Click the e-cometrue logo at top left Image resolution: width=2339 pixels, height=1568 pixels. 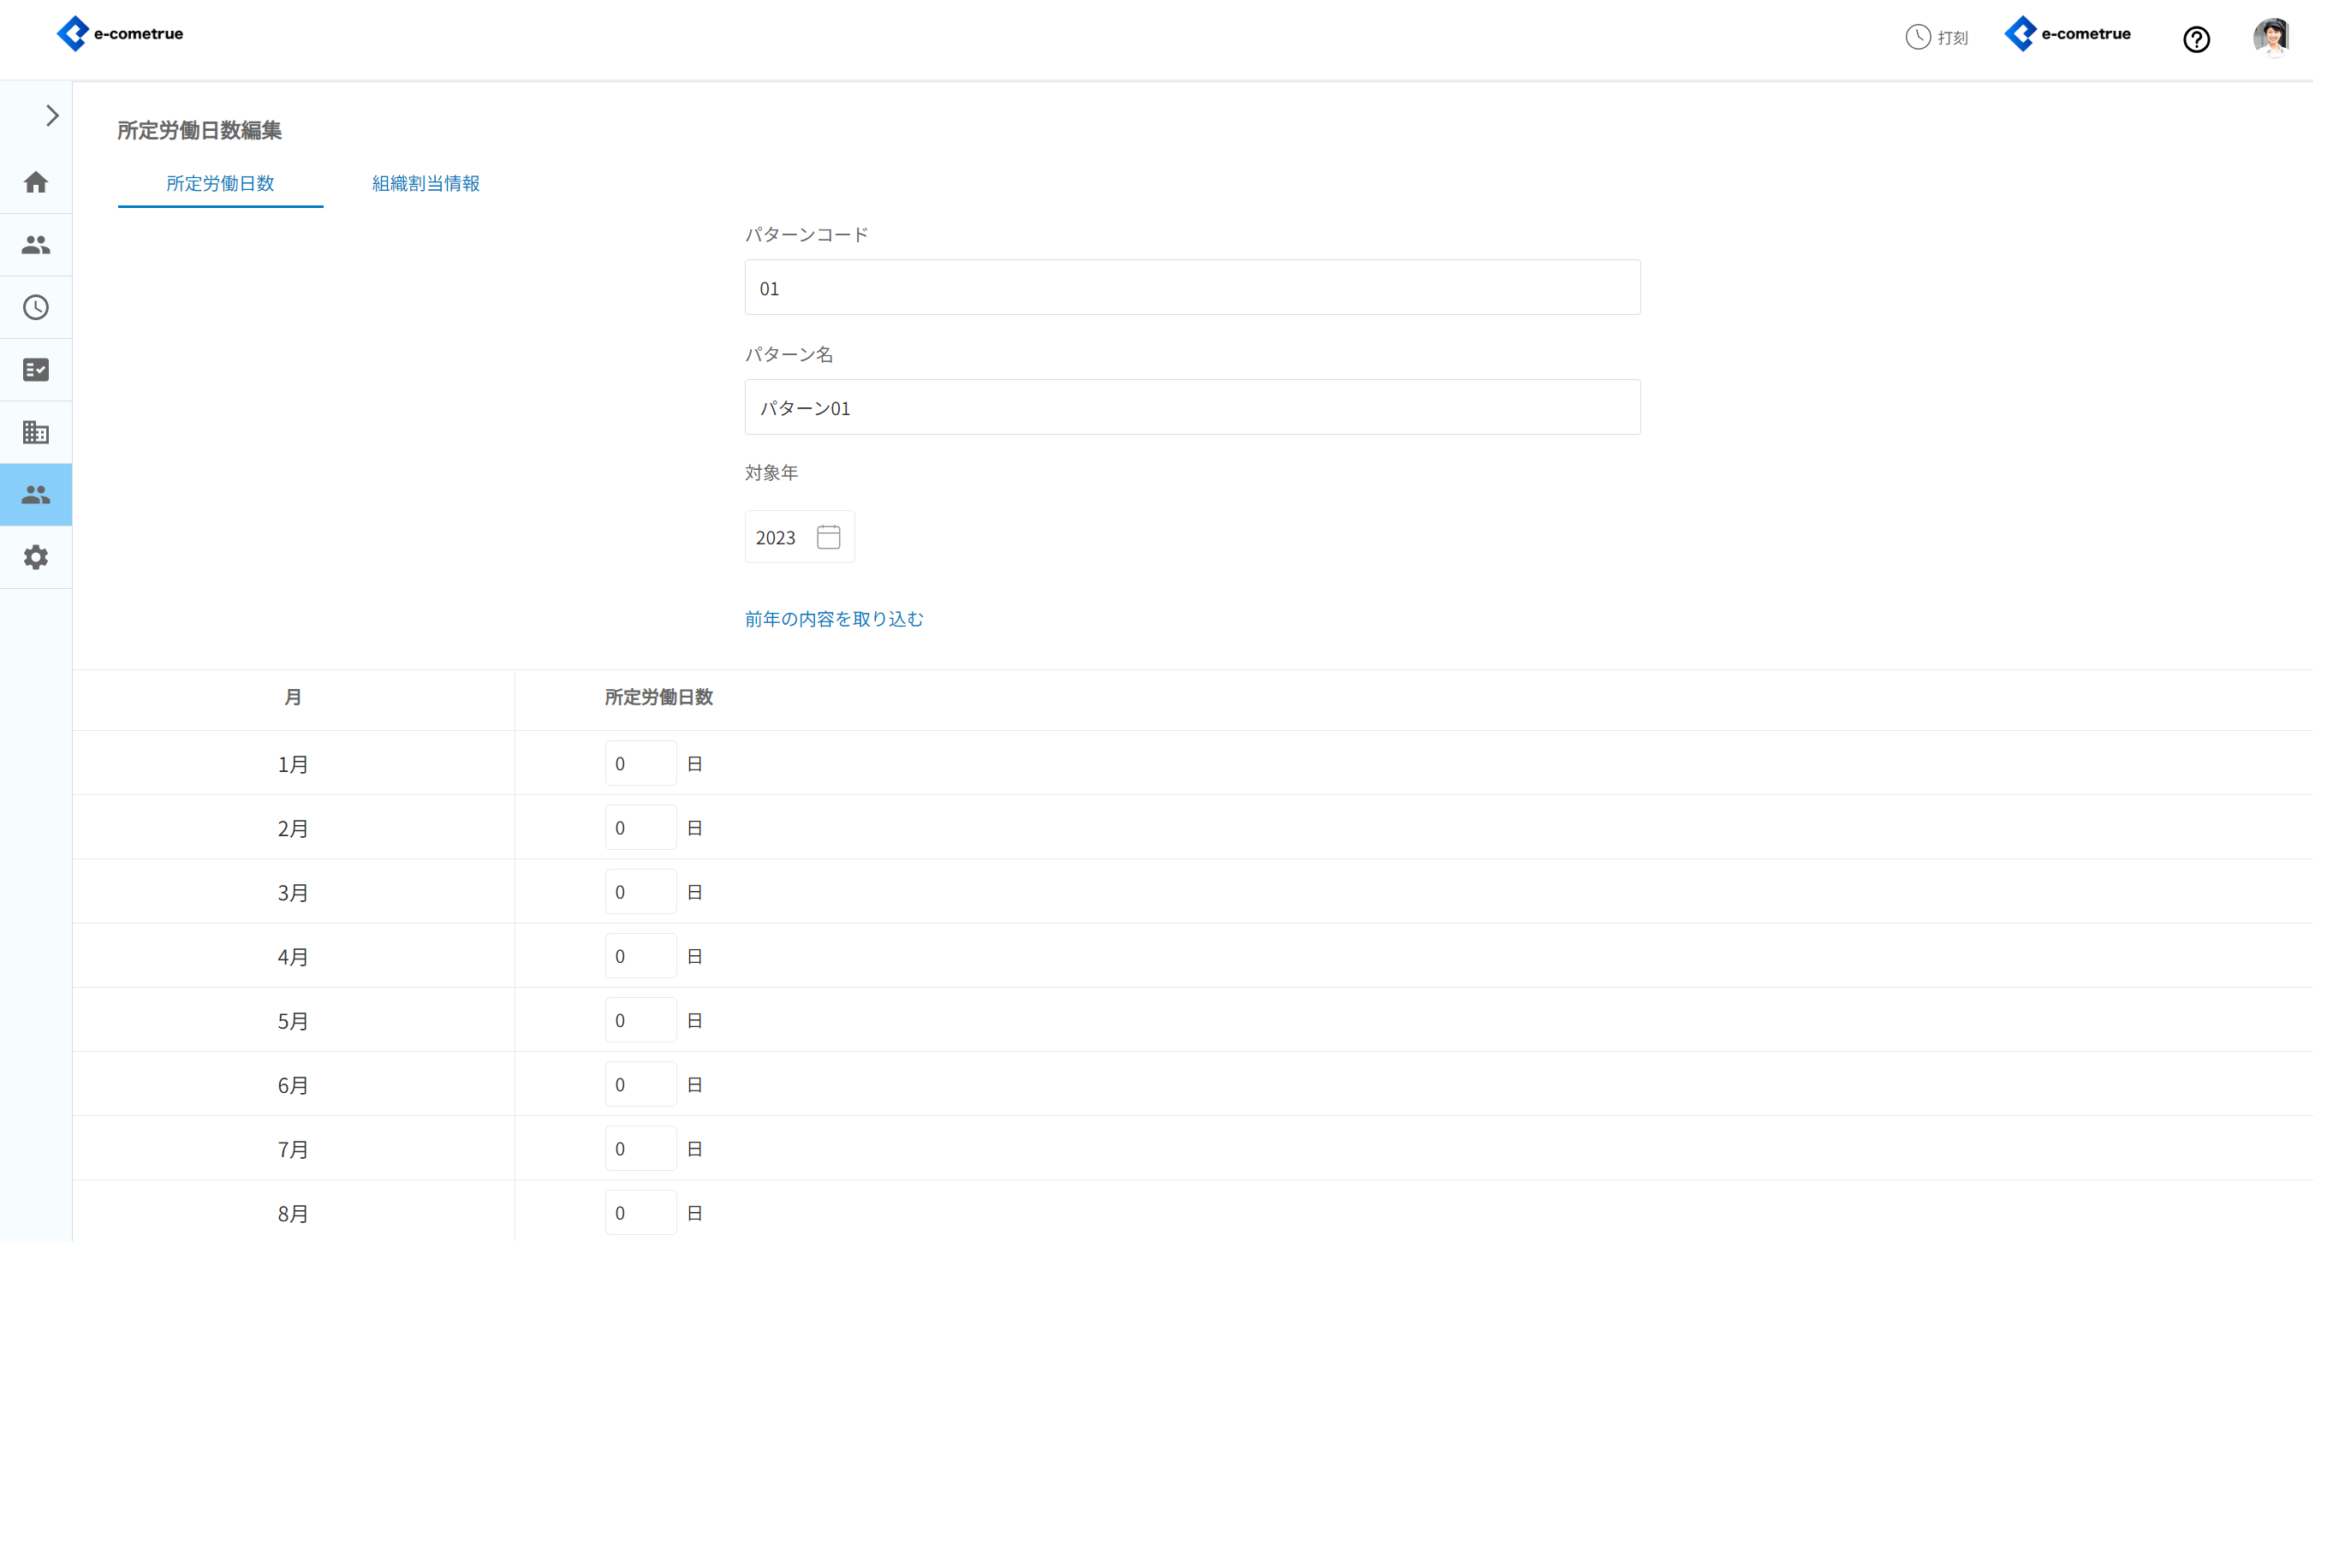click(120, 34)
